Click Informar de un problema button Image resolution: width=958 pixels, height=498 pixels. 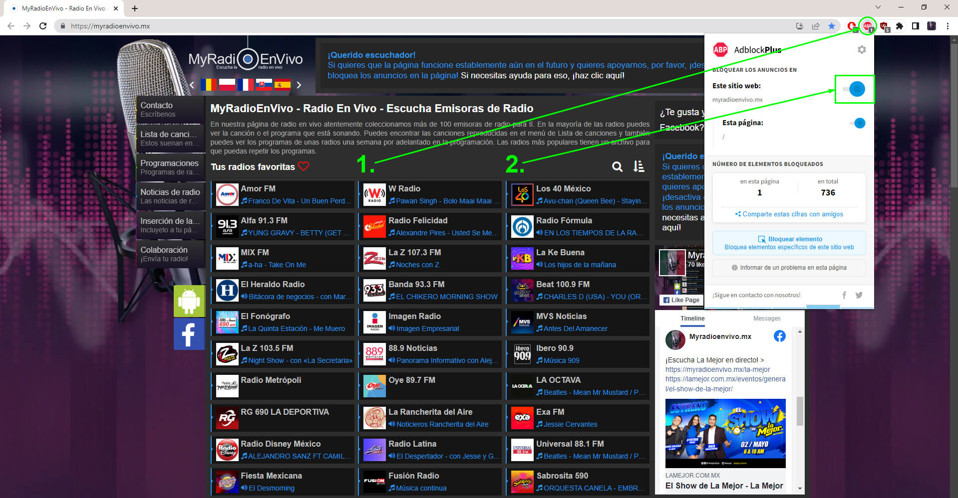click(789, 268)
